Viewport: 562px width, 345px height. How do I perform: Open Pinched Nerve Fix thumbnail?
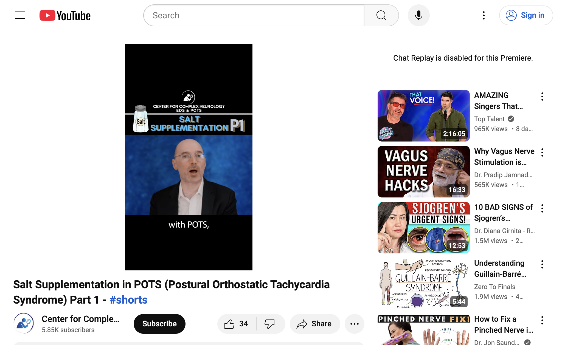click(423, 329)
